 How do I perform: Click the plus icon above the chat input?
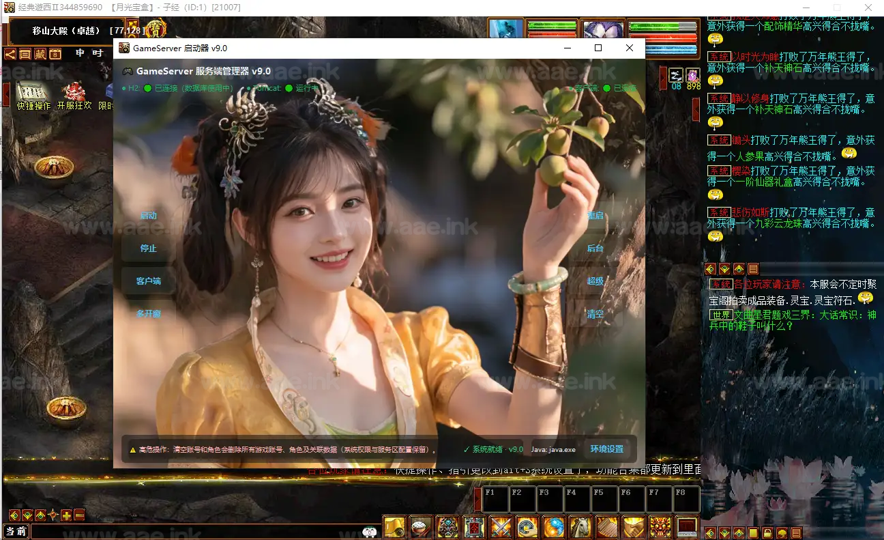[66, 515]
